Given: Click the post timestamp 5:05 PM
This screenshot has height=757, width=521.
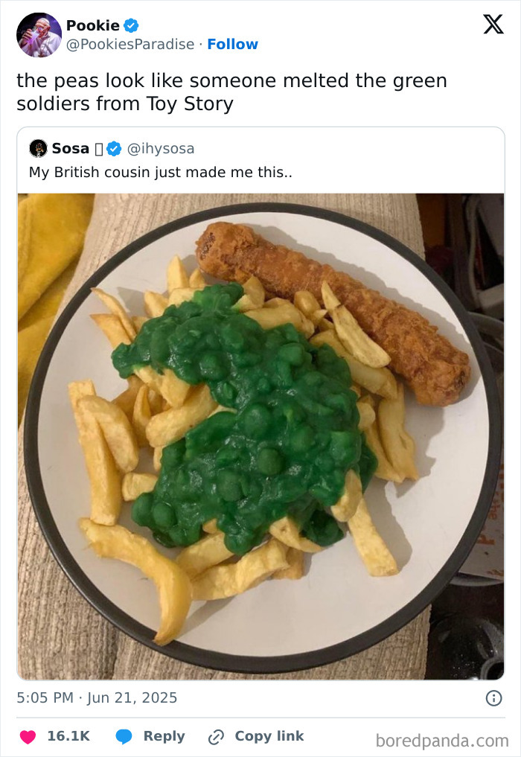Looking at the screenshot, I should [x=45, y=697].
